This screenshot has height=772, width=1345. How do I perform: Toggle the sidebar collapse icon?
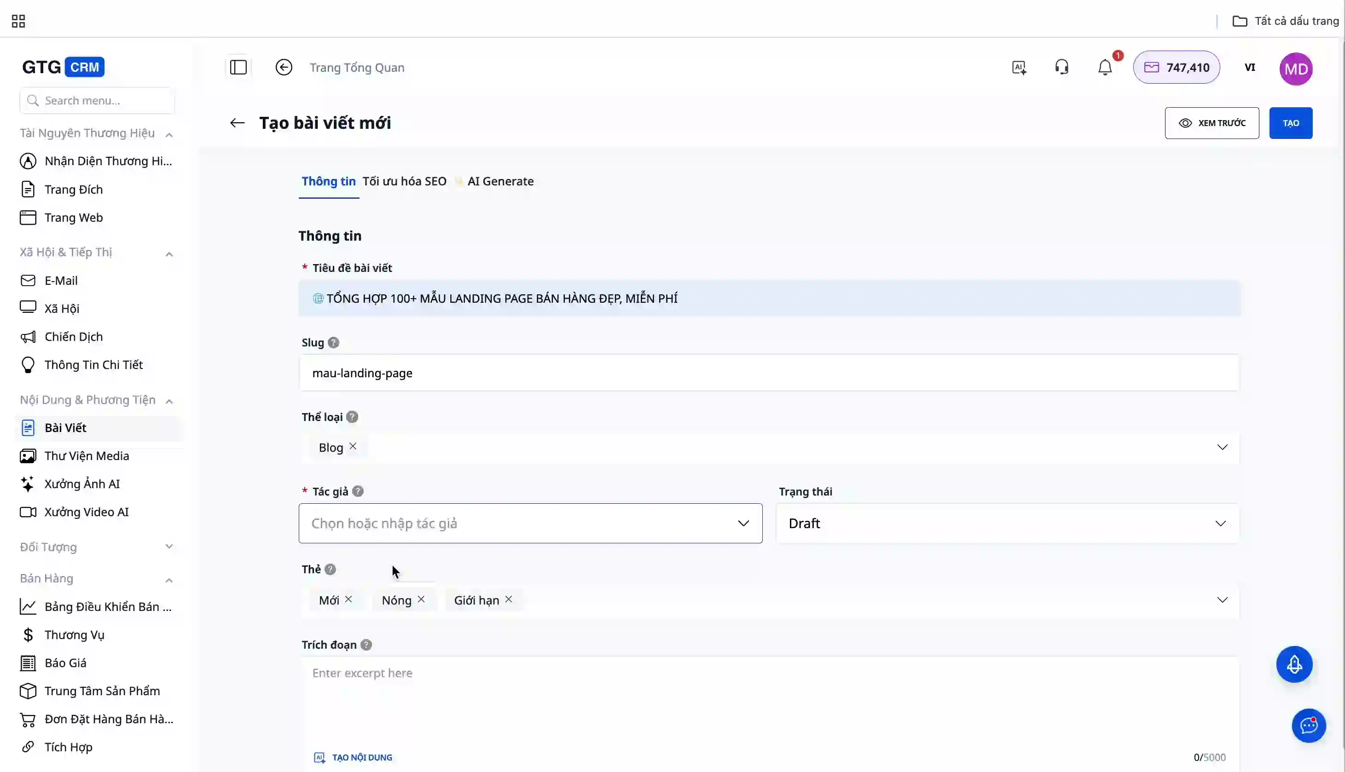238,67
